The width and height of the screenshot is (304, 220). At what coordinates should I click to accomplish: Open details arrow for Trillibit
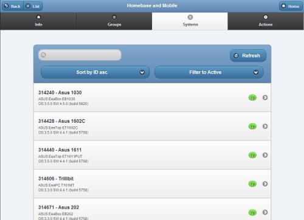tap(265, 184)
